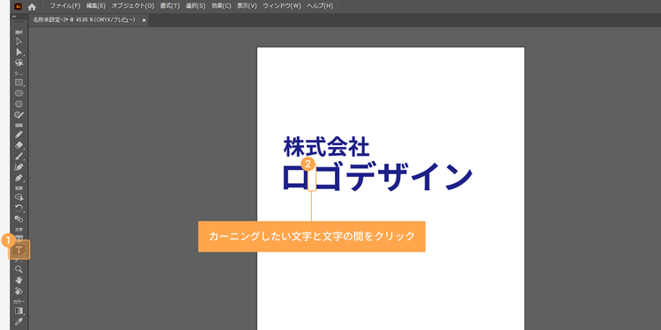Expand the toolbar using double-arrow toggle
661x330 pixels.
click(14, 18)
